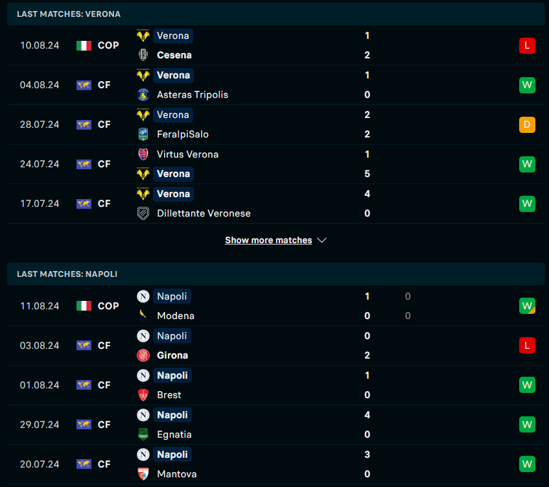This screenshot has width=549, height=487.
Task: Click the Last Matches: Verona header
Action: point(276,14)
